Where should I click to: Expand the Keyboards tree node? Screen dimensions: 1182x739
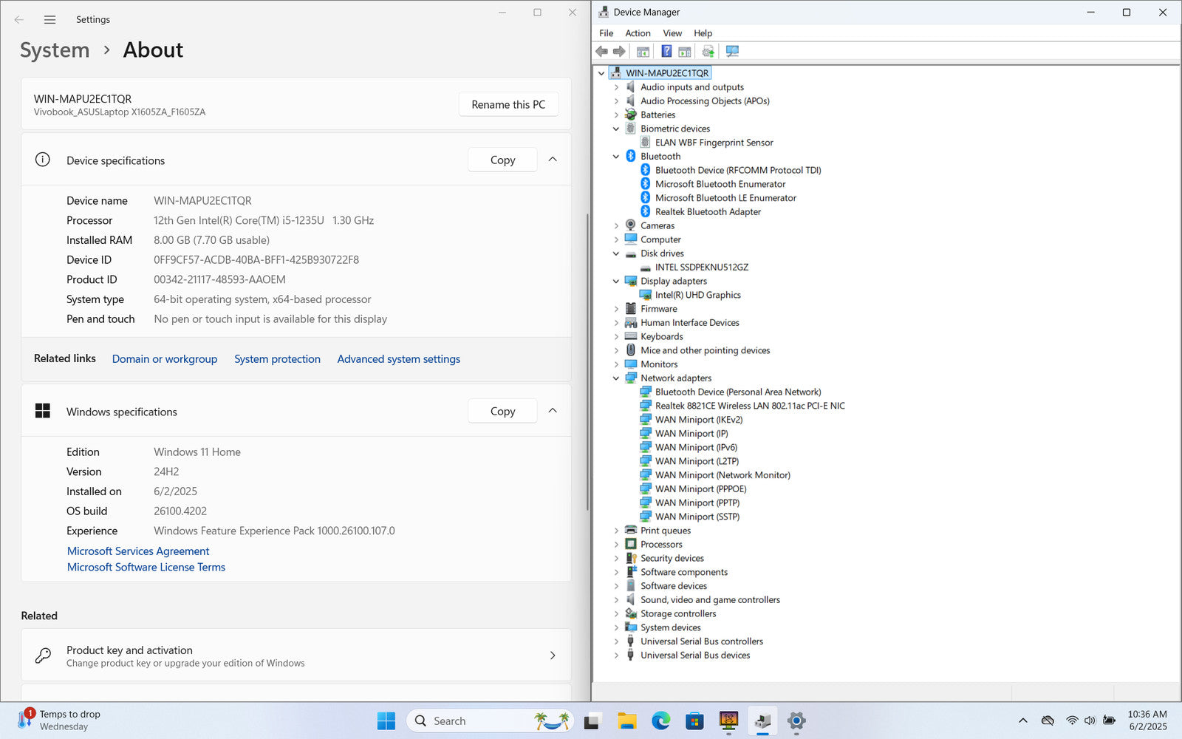(616, 337)
